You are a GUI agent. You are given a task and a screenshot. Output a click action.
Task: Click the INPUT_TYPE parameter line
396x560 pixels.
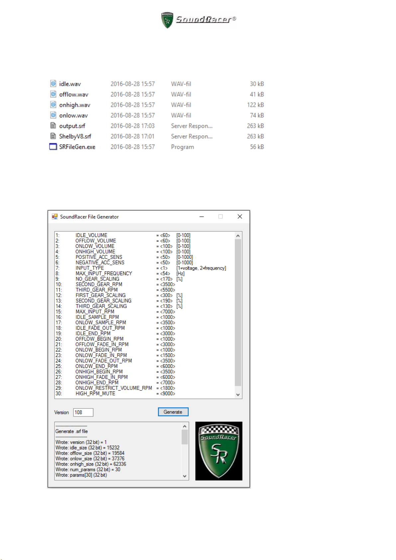[x=141, y=268]
